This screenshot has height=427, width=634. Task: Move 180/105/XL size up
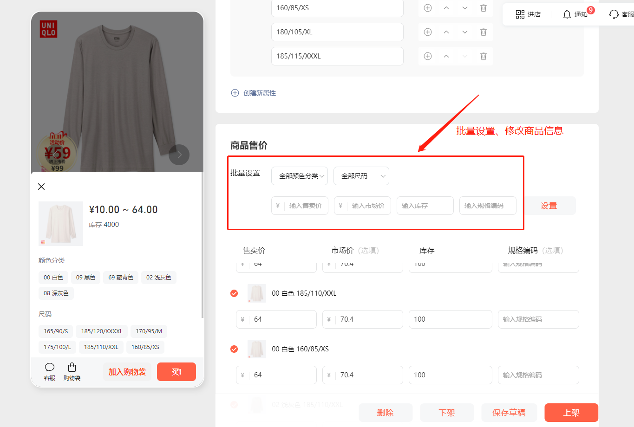(446, 32)
